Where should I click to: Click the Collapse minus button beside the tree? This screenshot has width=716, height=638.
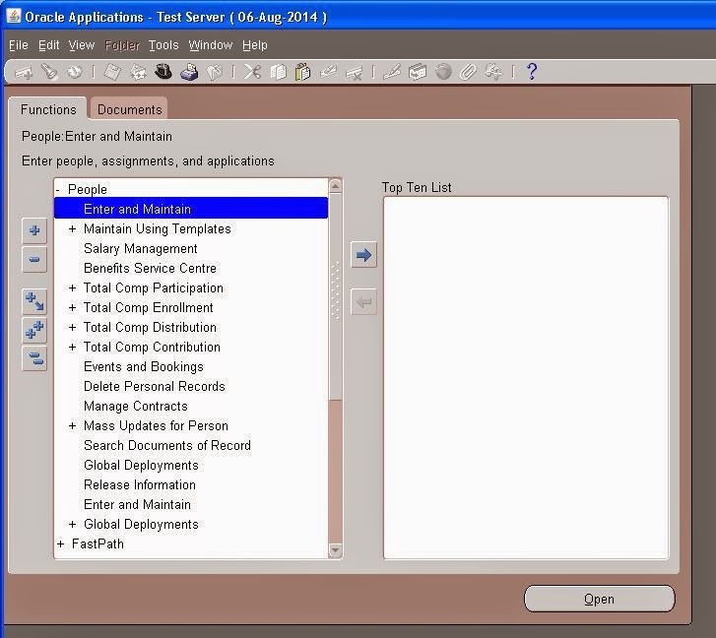(34, 260)
